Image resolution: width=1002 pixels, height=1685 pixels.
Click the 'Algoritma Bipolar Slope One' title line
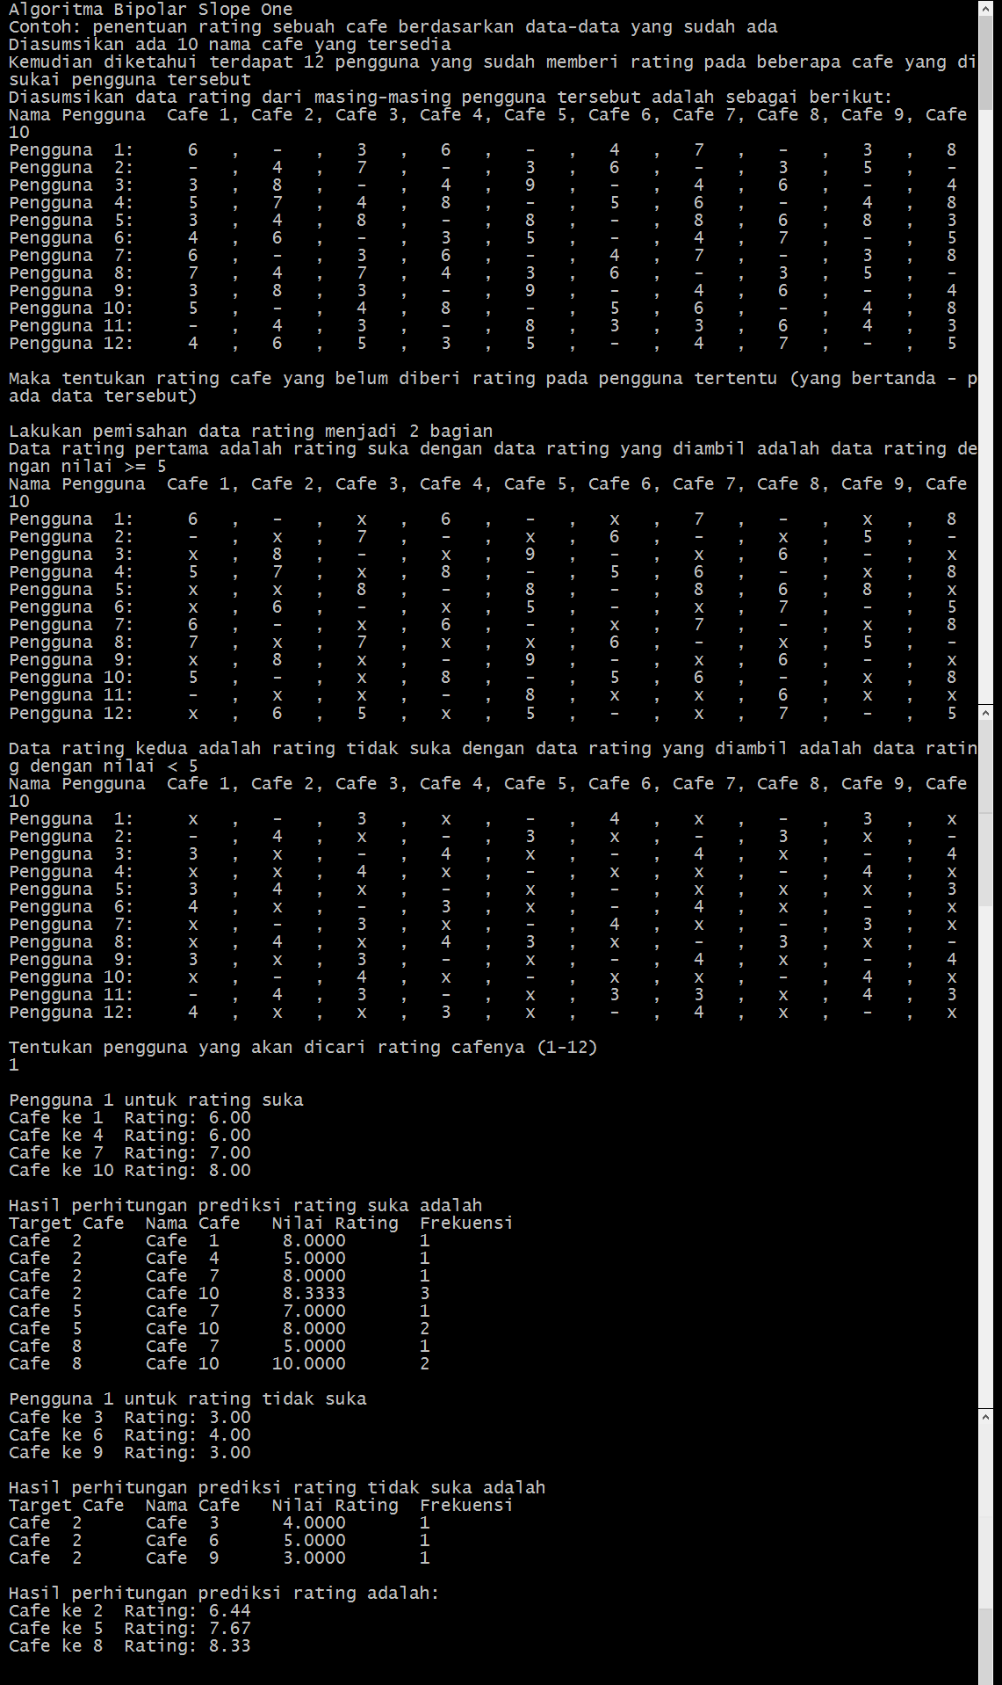[150, 9]
